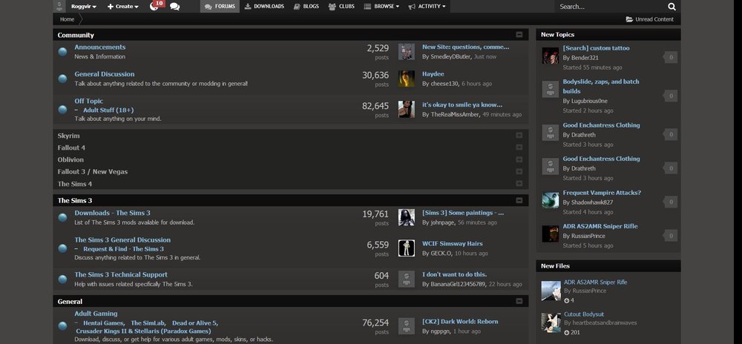Open Bodyslide, zaps, and batch builds topic
This screenshot has width=742, height=344.
(x=601, y=87)
